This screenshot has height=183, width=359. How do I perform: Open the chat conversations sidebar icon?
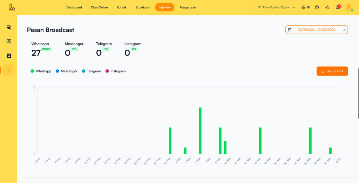[x=9, y=27]
